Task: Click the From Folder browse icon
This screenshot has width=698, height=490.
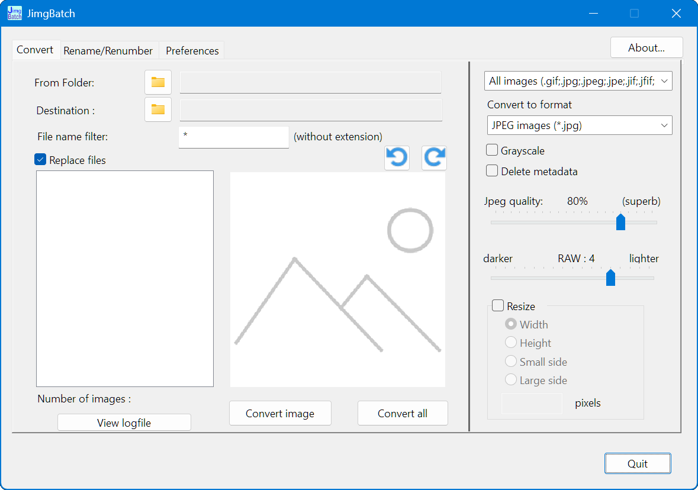Action: click(157, 82)
